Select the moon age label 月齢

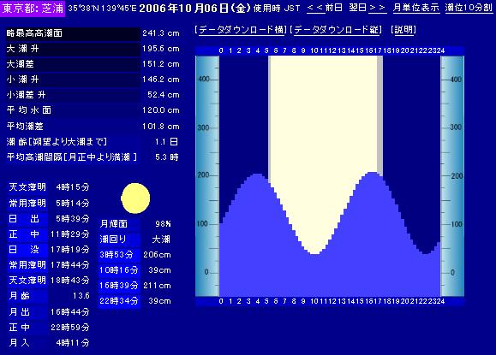click(20, 296)
